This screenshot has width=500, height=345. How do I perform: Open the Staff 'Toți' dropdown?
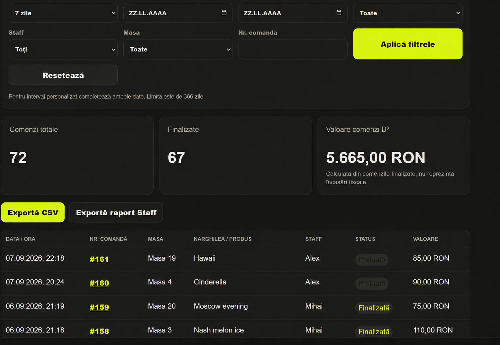pos(63,49)
